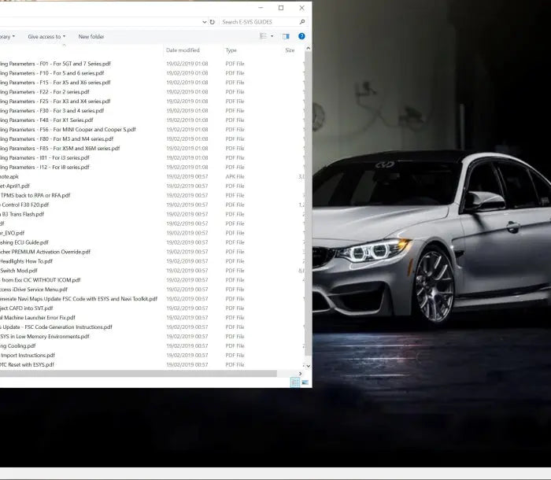Switch to large thumbnails view icon

tap(305, 382)
